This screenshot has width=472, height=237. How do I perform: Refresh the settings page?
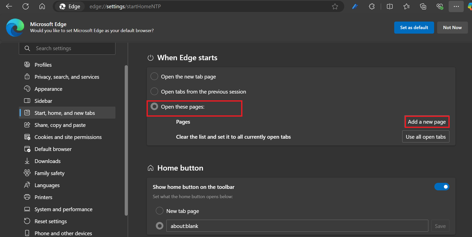[x=26, y=7]
